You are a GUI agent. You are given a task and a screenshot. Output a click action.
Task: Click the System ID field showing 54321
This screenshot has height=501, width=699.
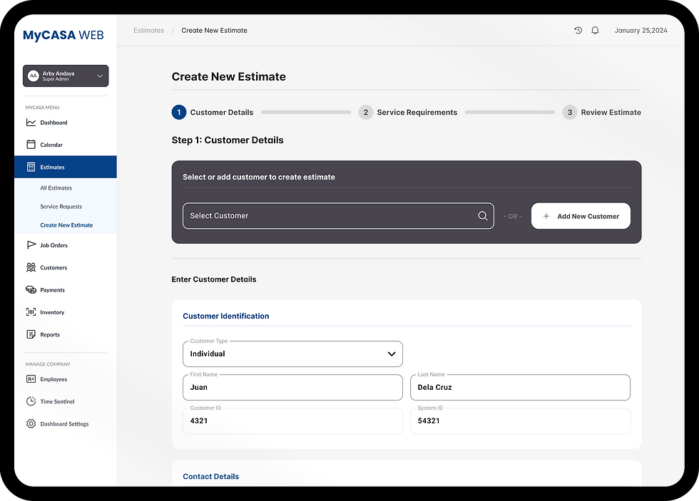click(520, 420)
